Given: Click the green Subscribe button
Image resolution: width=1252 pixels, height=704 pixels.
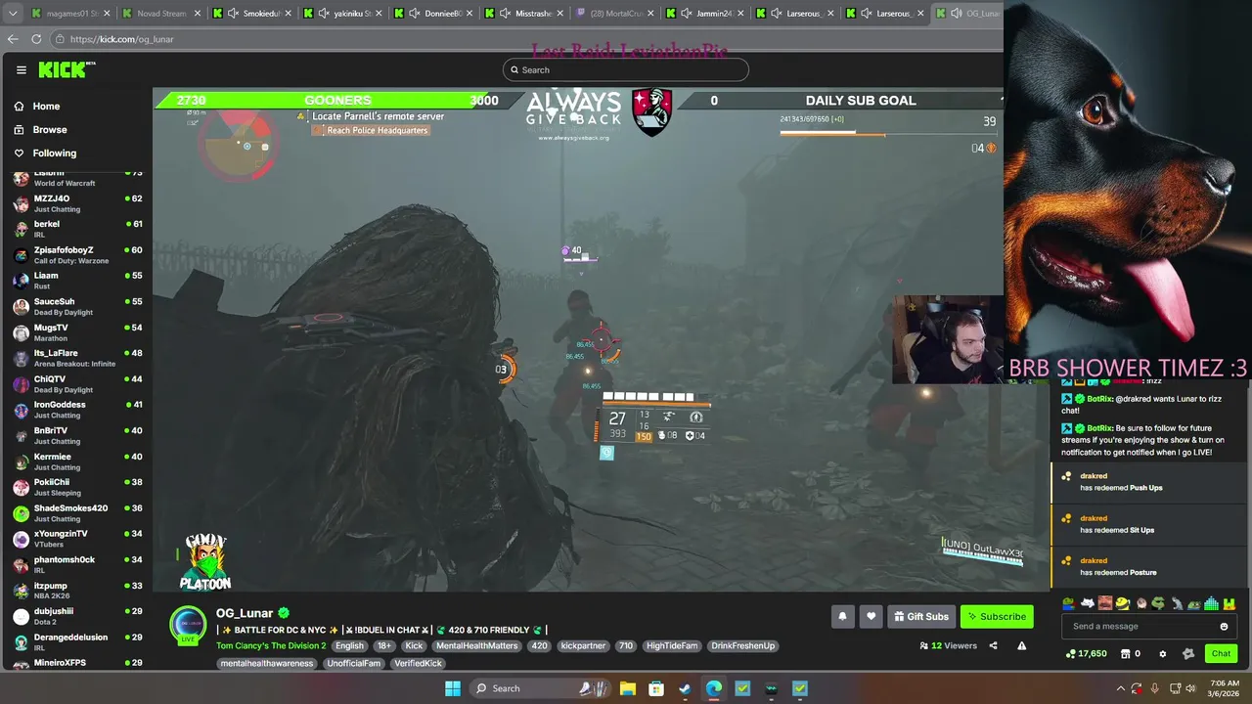Looking at the screenshot, I should click(x=997, y=616).
